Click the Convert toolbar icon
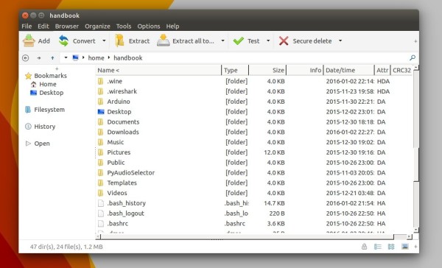 [x=63, y=40]
